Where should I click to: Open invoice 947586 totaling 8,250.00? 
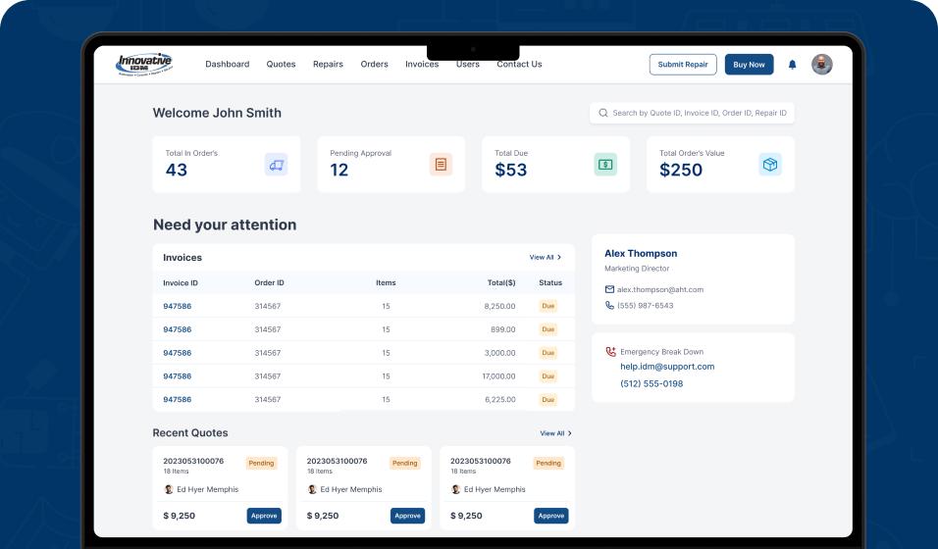177,306
